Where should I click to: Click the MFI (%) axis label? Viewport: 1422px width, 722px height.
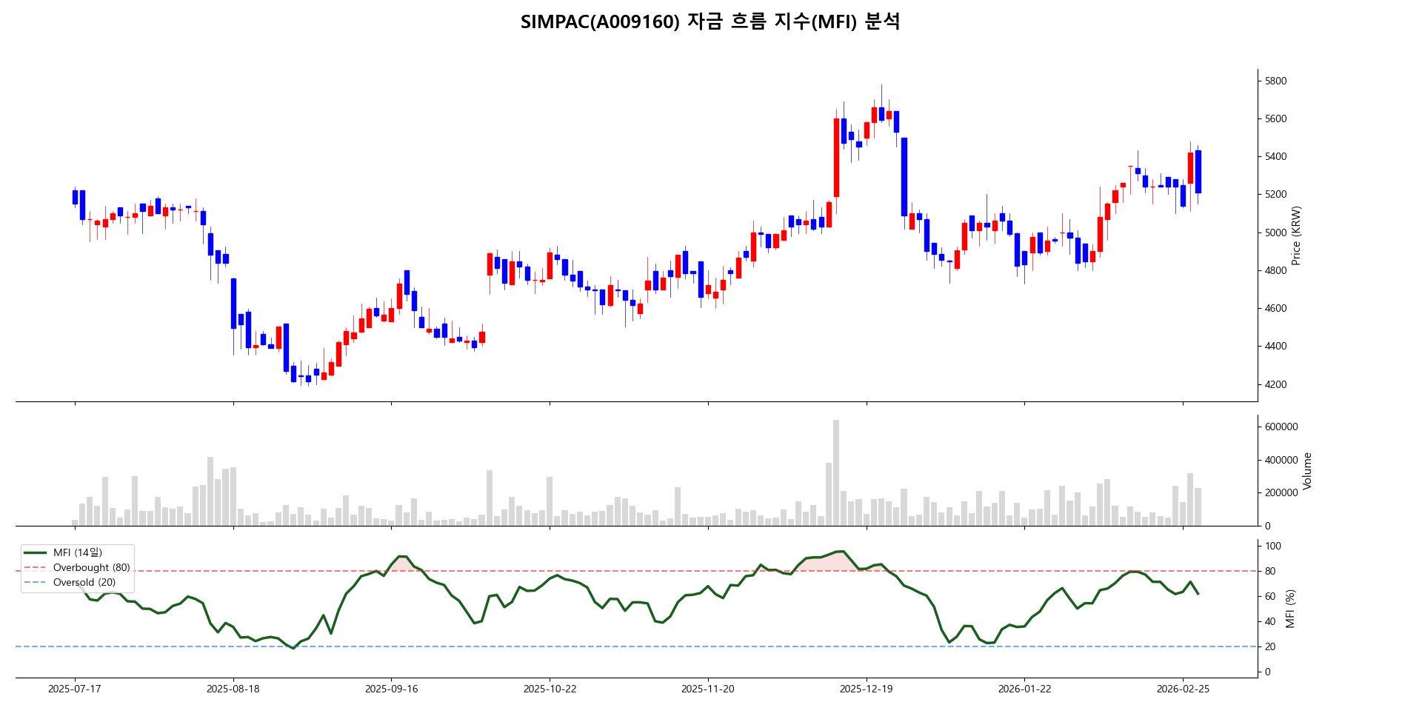coord(1291,609)
